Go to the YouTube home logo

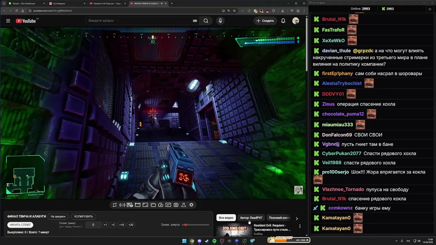click(x=26, y=21)
